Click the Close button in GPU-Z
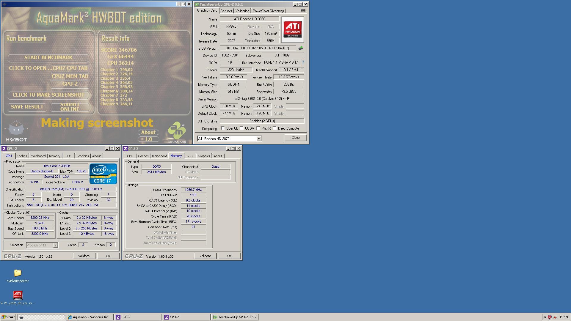 (295, 138)
